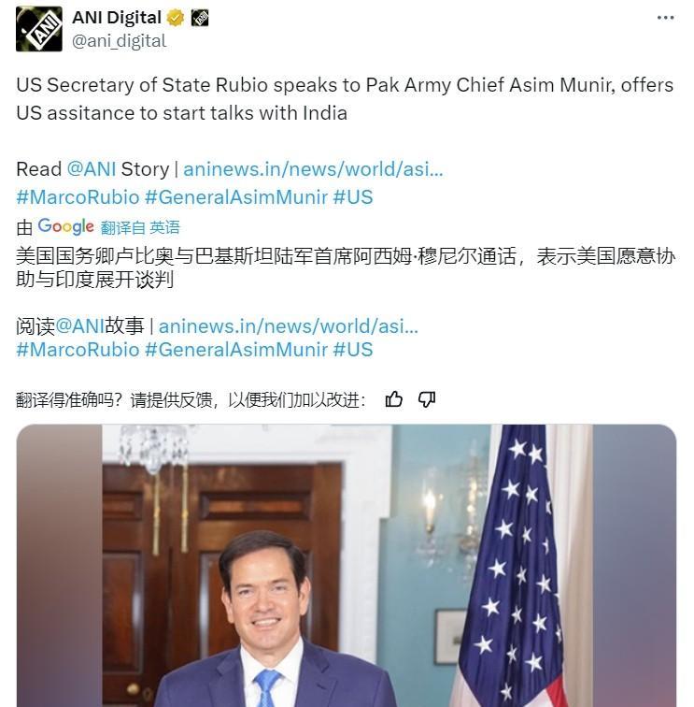Open the aninews.in link in original tweet
This screenshot has width=694, height=707.
coord(313,169)
